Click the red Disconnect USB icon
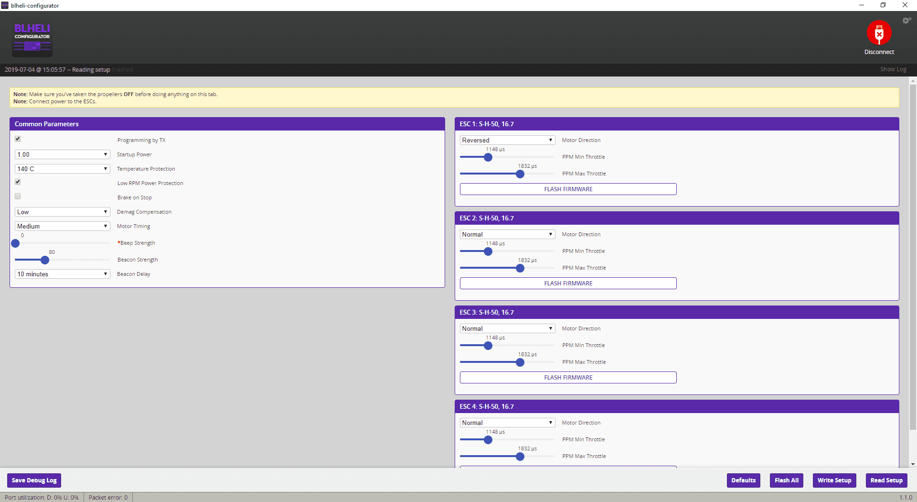This screenshot has width=917, height=502. pyautogui.click(x=879, y=33)
